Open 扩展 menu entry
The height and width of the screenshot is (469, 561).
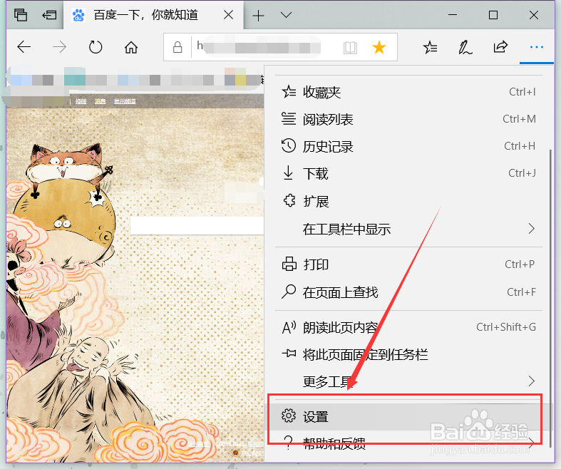[408, 201]
